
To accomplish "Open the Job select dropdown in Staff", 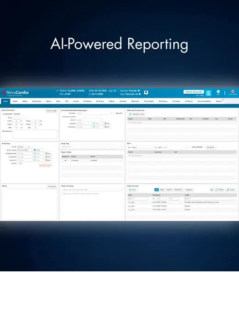I will point(144,147).
